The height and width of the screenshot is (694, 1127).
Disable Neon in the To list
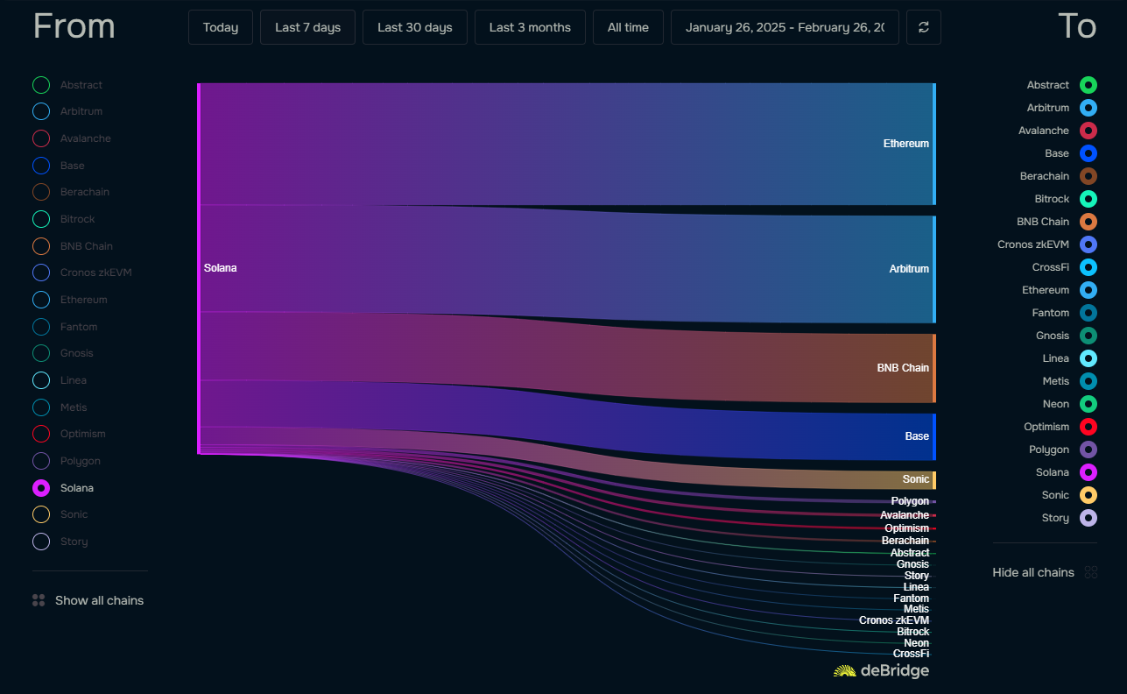click(1088, 404)
